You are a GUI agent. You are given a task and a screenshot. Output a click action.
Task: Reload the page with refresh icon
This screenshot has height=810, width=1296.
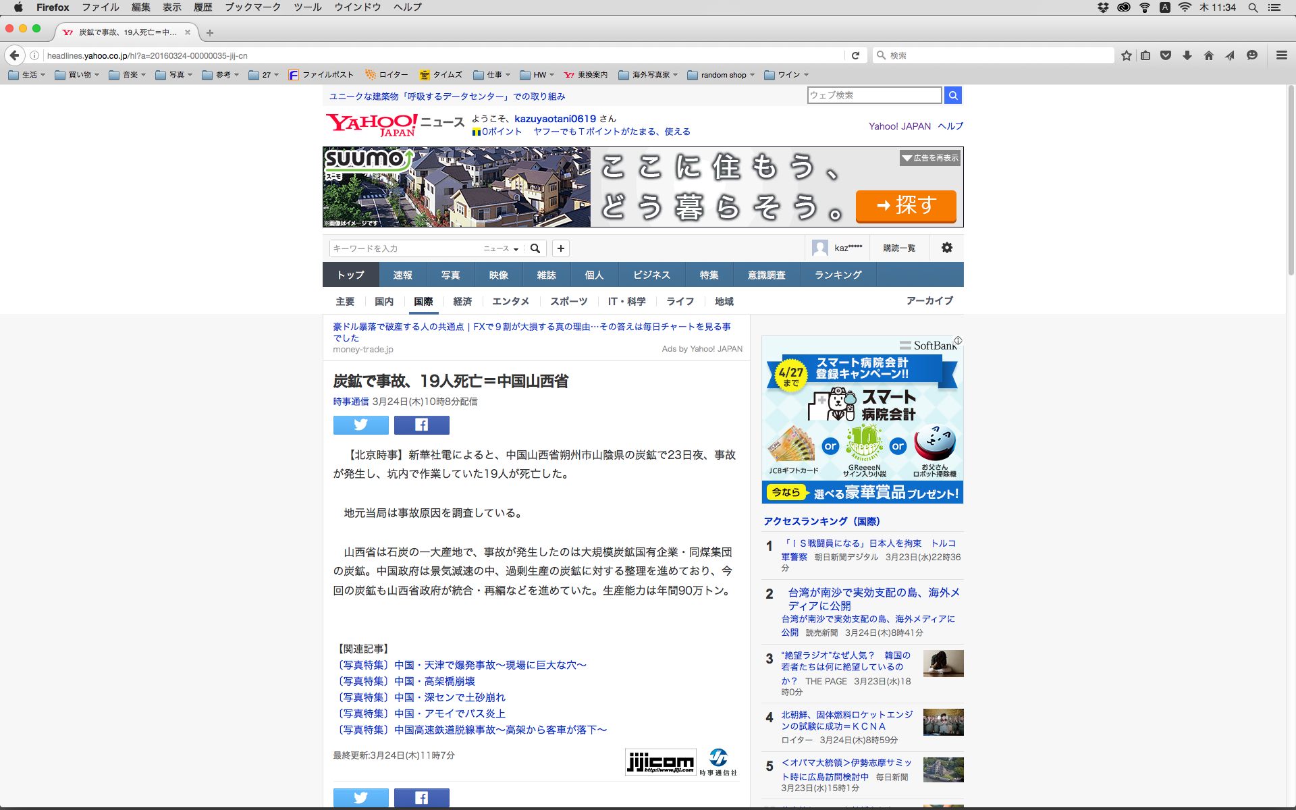click(x=855, y=55)
